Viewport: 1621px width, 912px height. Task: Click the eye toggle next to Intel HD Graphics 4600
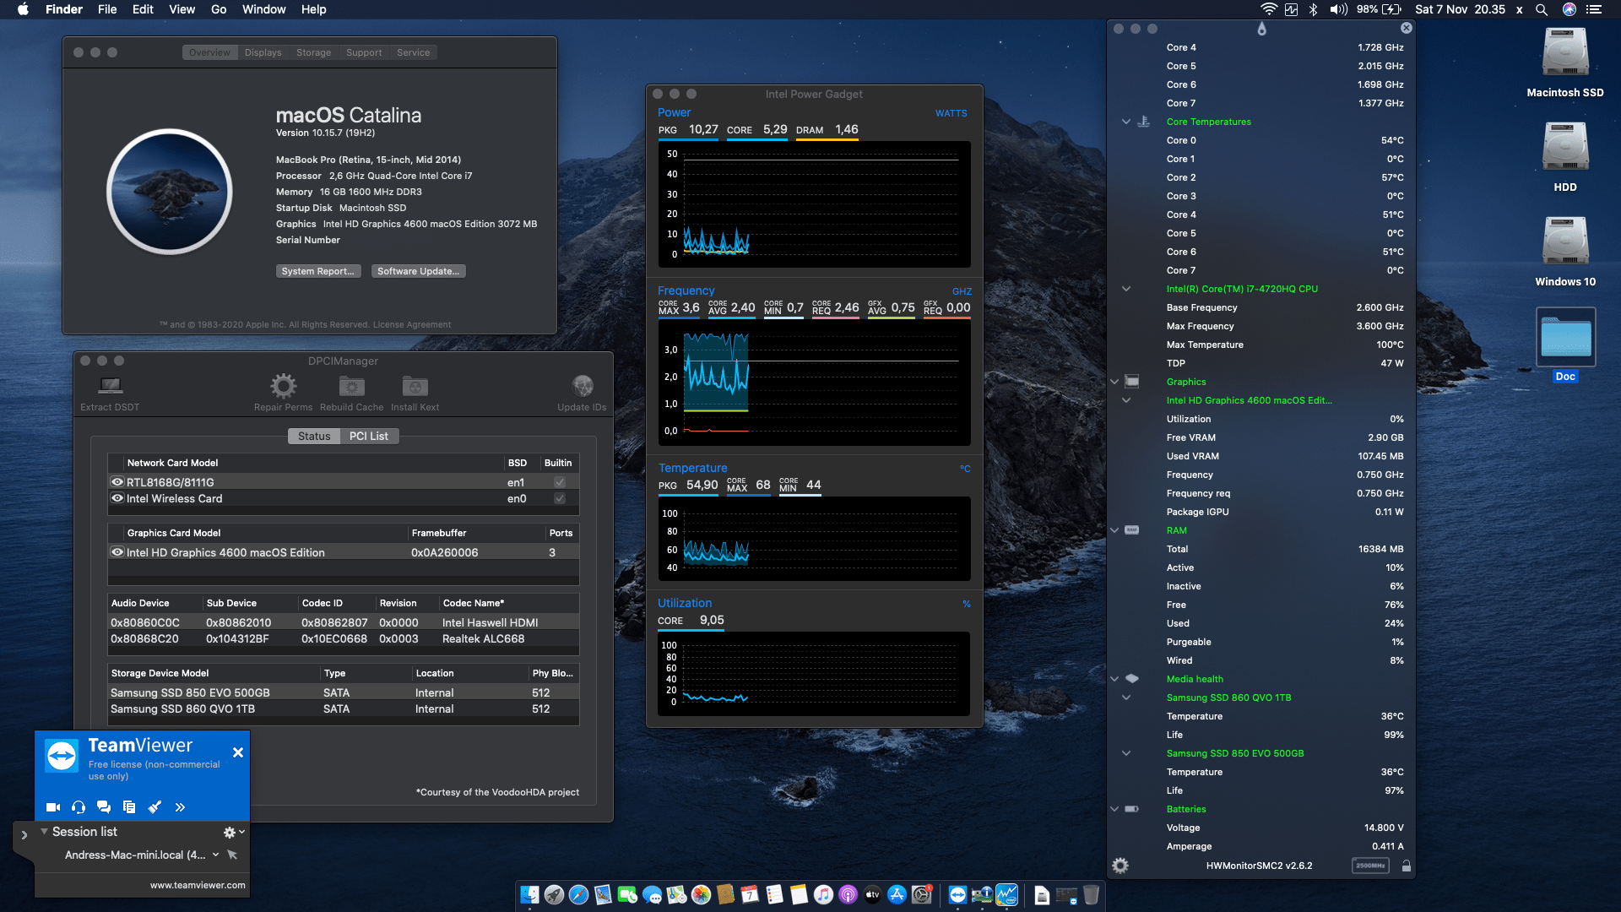tap(117, 551)
